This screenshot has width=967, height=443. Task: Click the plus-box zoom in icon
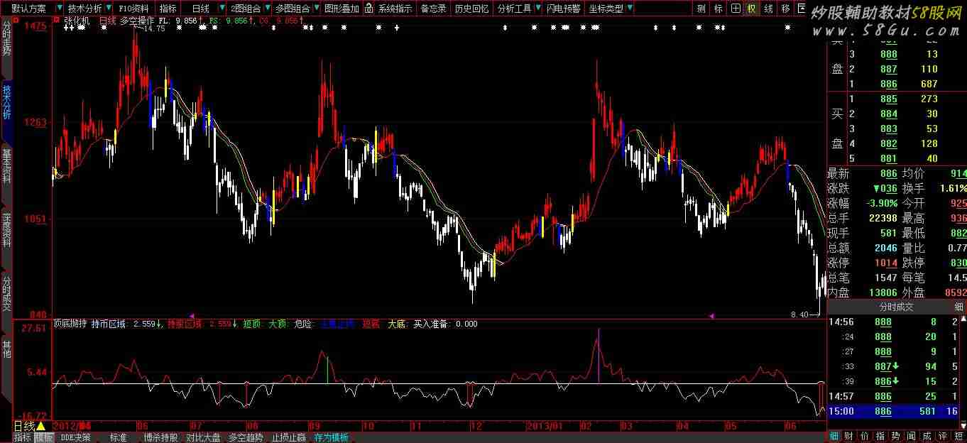coord(736,9)
